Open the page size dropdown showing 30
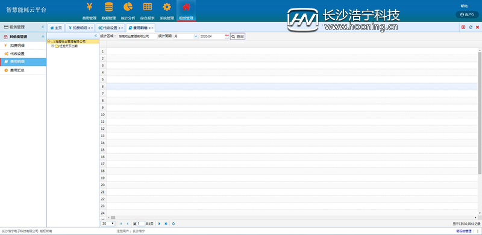This screenshot has width=482, height=235. (108, 224)
